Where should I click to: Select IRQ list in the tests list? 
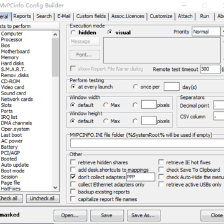click(9, 117)
